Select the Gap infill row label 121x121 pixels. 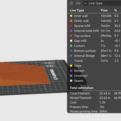pos(80,41)
